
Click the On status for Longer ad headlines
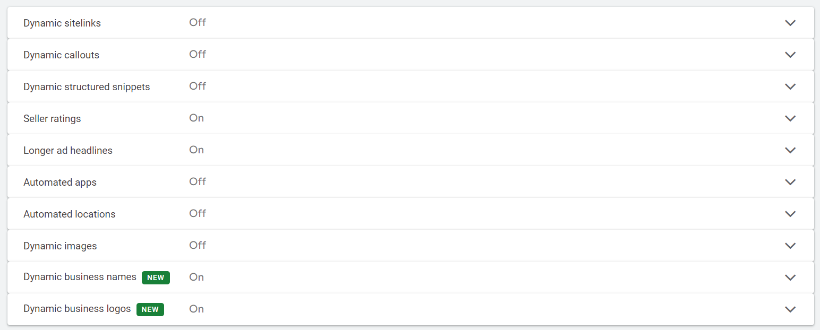click(196, 150)
